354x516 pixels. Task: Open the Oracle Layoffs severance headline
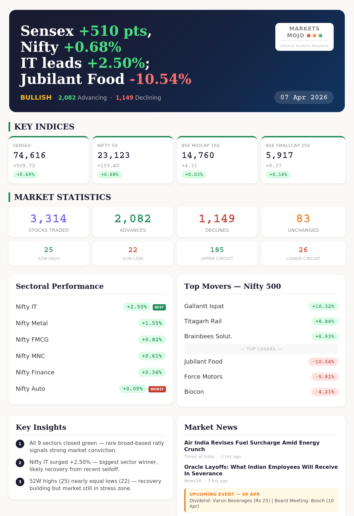click(x=261, y=470)
